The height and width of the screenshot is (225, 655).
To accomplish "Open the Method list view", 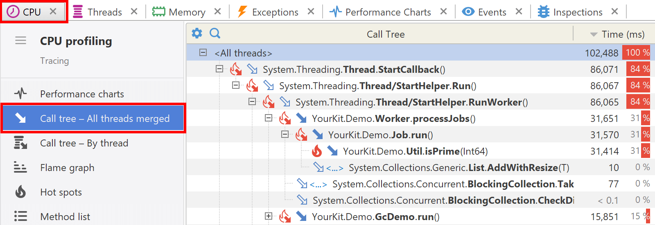I will 93,216.
